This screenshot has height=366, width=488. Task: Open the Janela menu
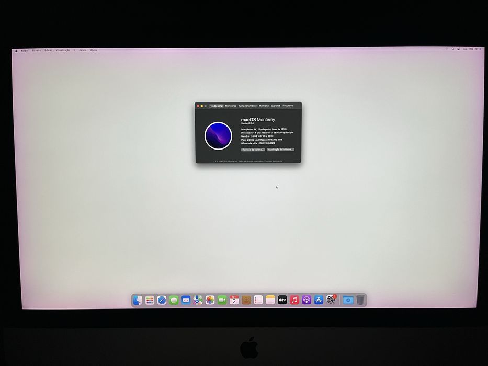(x=83, y=50)
